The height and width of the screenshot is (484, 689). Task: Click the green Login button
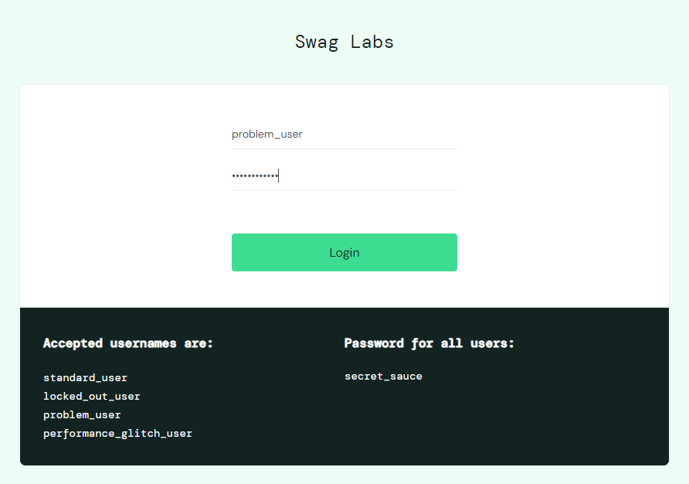pos(344,252)
